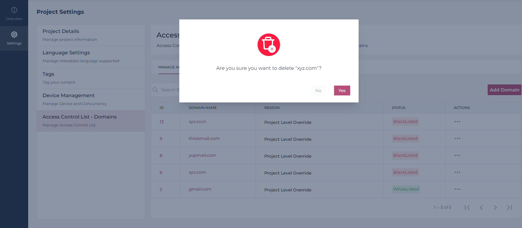Viewport: 522px width, 228px height.
Task: Open actions menu for gmail.com row
Action: click(457, 189)
